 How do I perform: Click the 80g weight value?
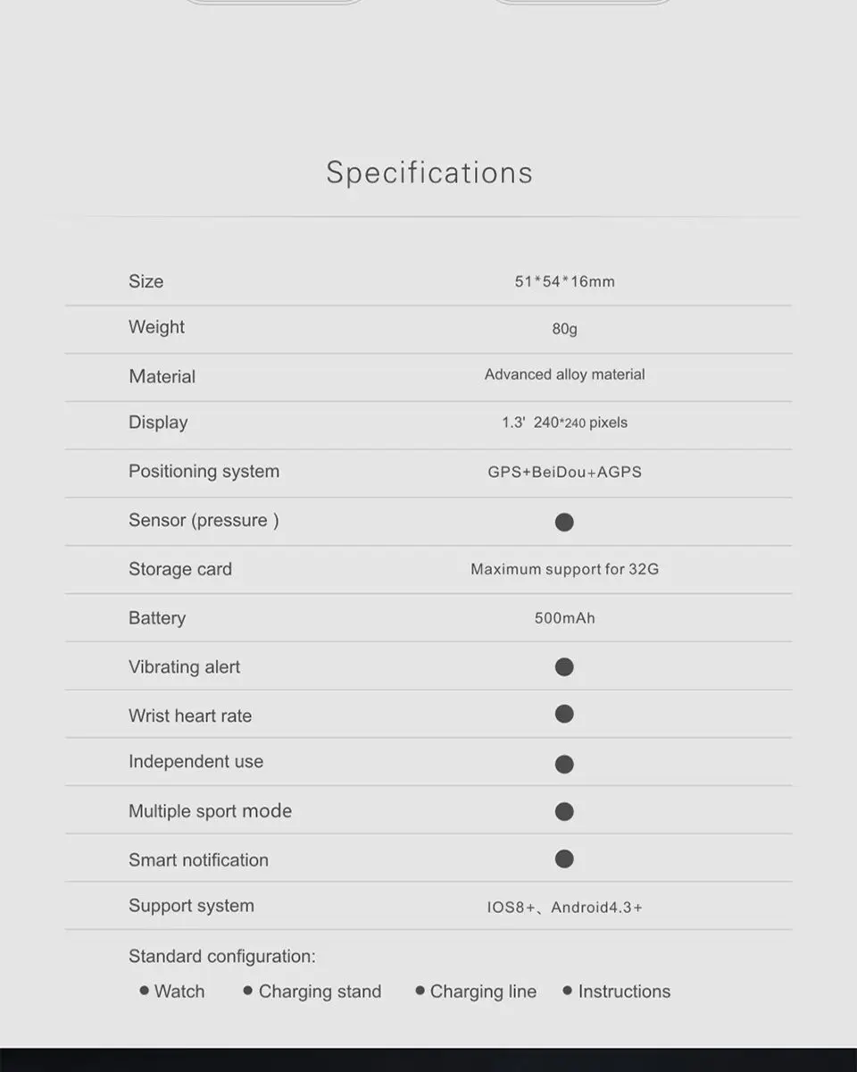[565, 329]
